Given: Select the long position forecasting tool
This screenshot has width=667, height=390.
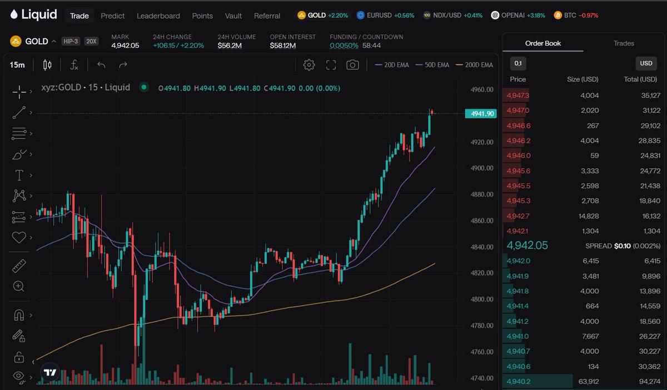Looking at the screenshot, I should coord(19,217).
